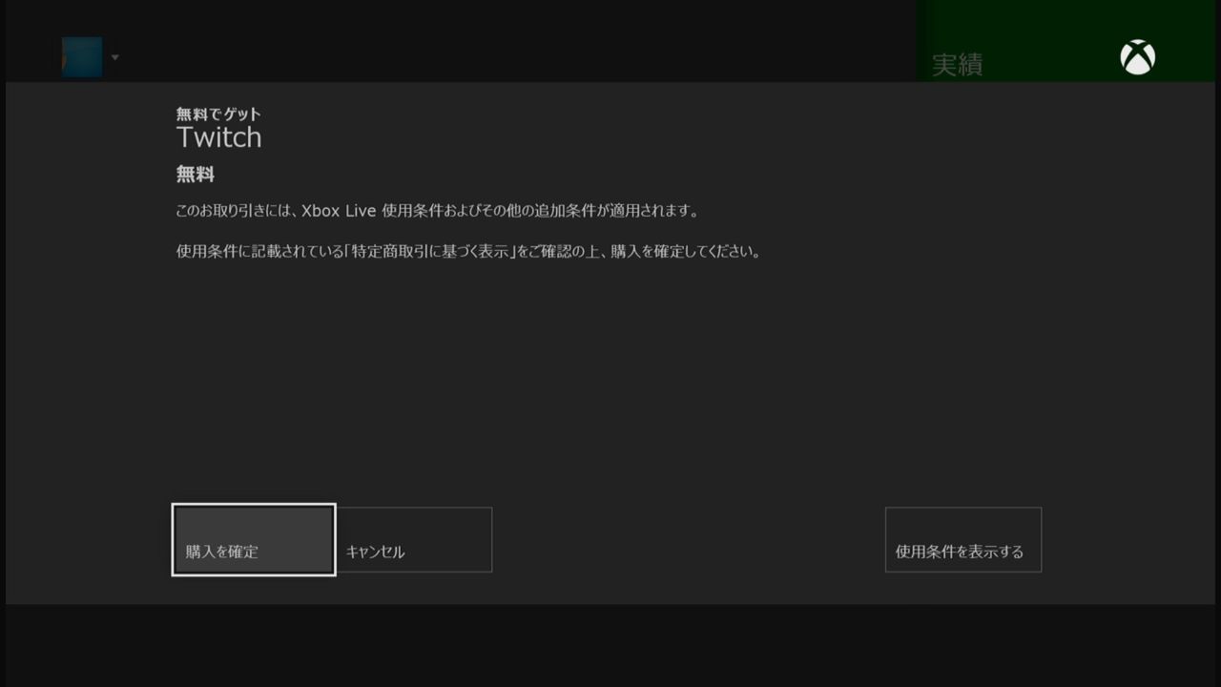Screen dimensions: 1221x687
Task: Click the Xbox logo icon
Action: [x=1137, y=57]
